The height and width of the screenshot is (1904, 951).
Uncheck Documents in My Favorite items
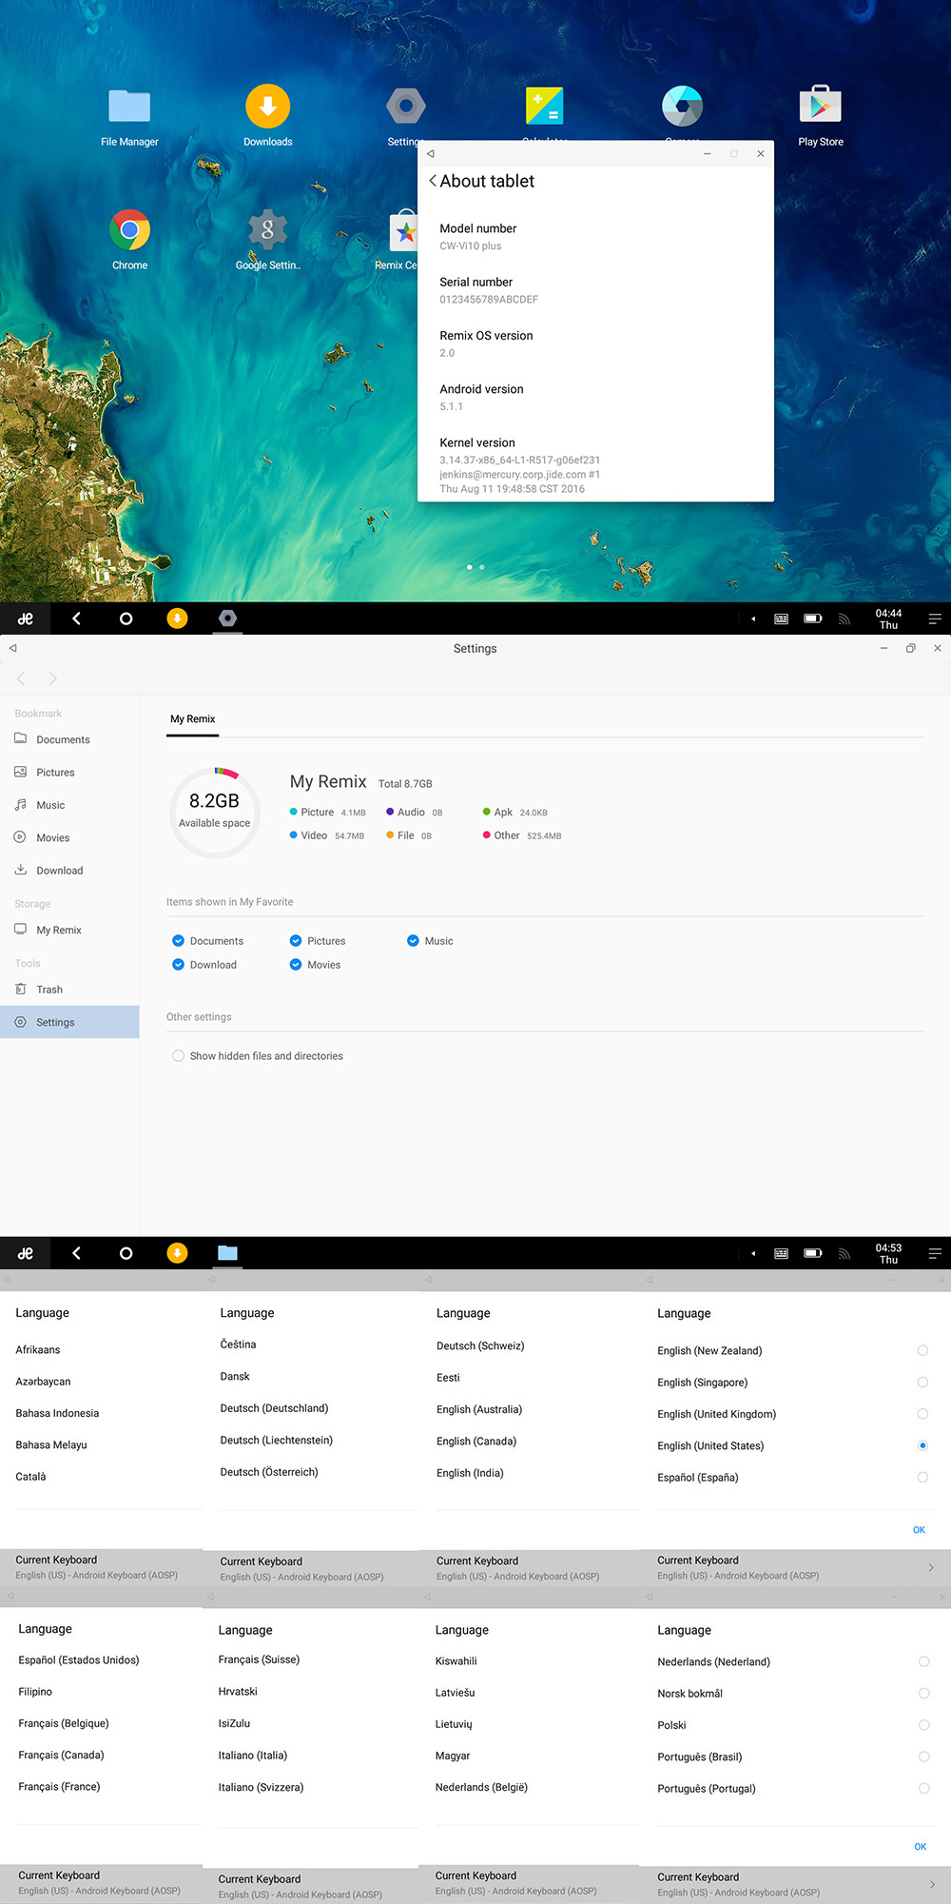coord(178,941)
